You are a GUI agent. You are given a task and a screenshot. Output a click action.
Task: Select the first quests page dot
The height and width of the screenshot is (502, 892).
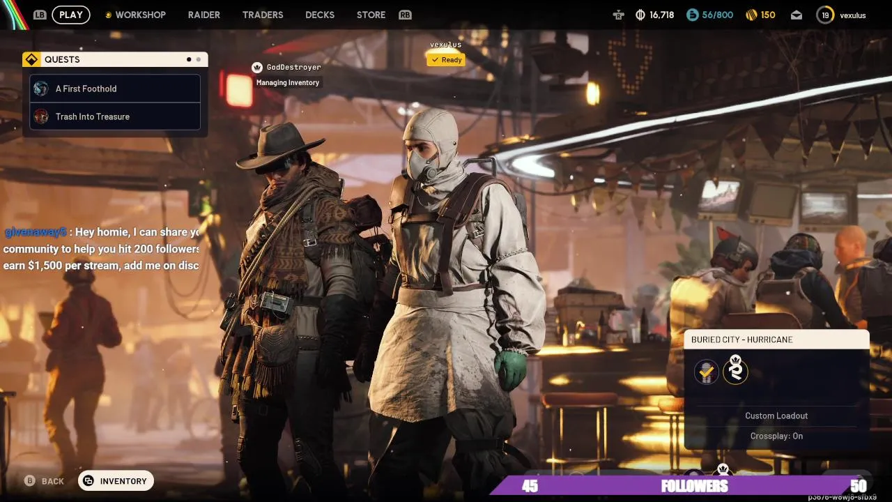pos(189,60)
